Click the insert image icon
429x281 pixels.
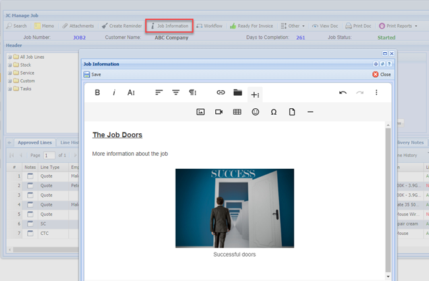[x=201, y=112]
